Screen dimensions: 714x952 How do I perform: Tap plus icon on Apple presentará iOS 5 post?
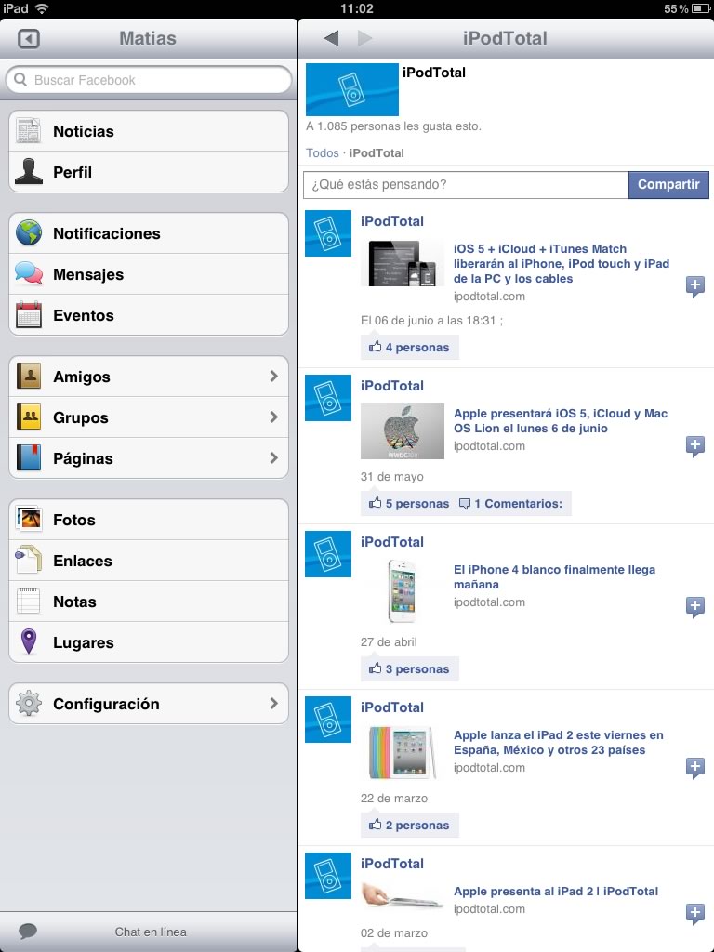tap(695, 446)
